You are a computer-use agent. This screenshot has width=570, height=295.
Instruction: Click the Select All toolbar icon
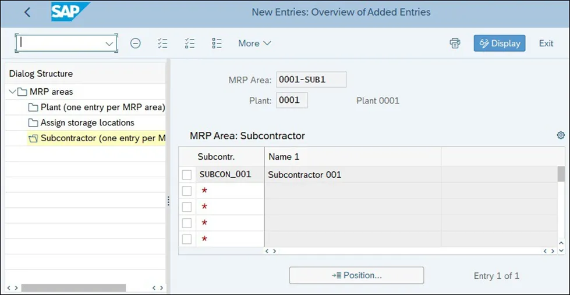tap(162, 43)
